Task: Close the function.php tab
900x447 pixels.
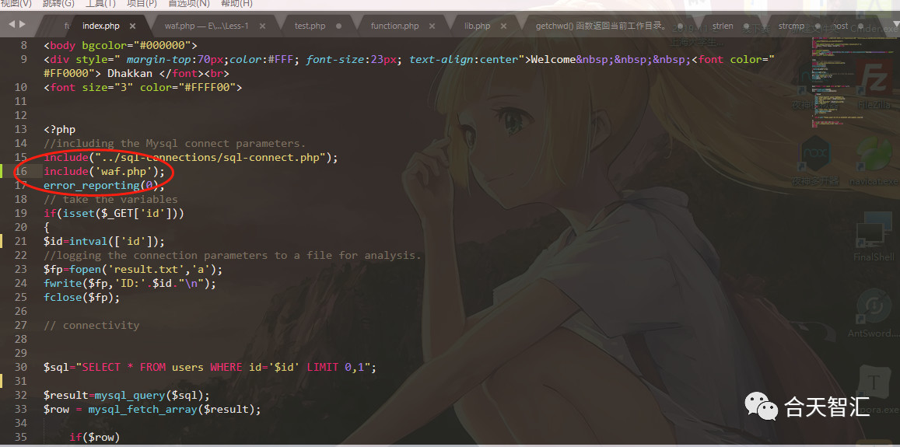Action: [432, 26]
